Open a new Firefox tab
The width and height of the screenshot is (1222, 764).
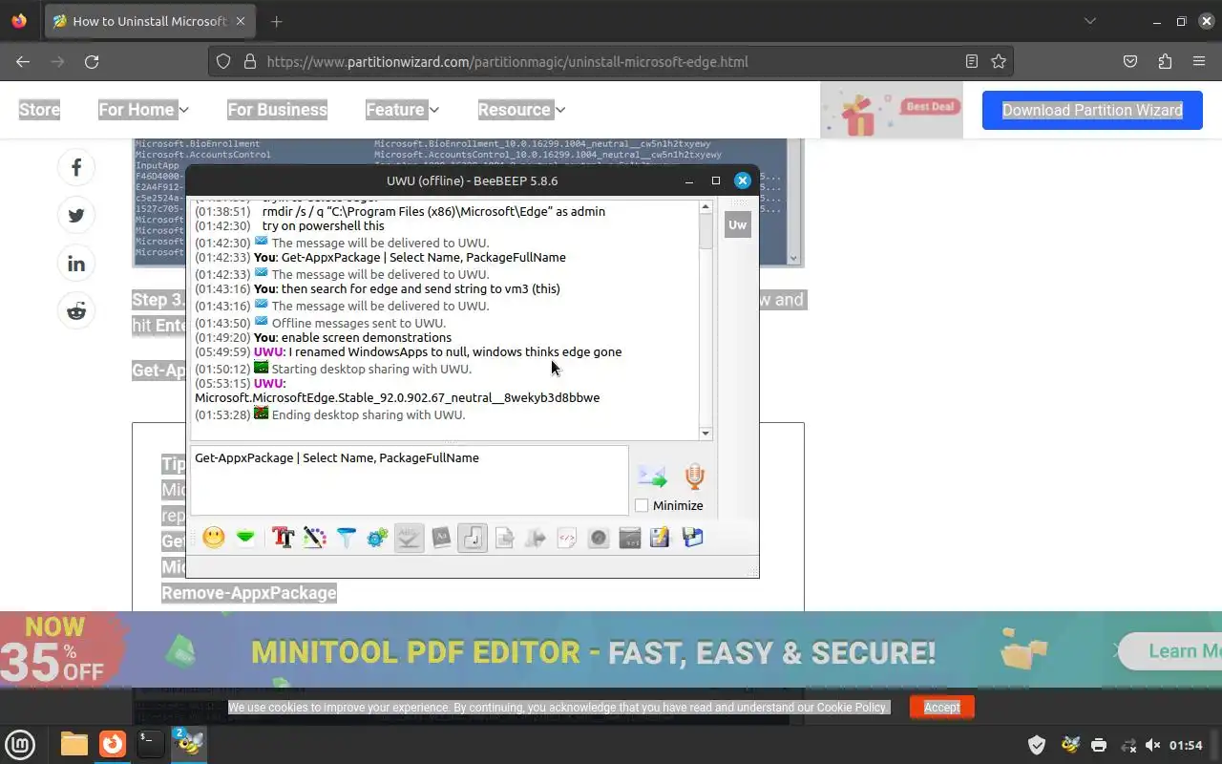pos(276,21)
